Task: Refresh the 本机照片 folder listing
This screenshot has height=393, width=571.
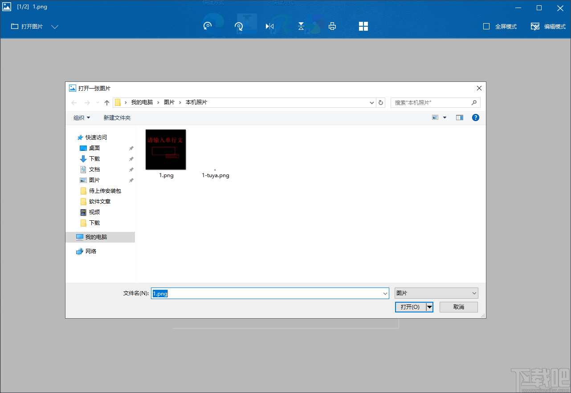Action: coord(381,103)
